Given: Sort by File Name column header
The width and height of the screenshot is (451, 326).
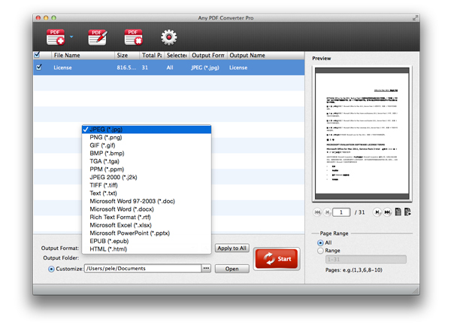Looking at the screenshot, I should pyautogui.click(x=83, y=55).
